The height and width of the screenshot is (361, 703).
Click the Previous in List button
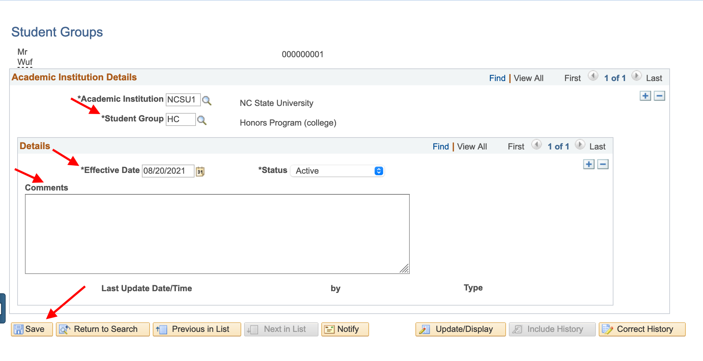point(197,329)
